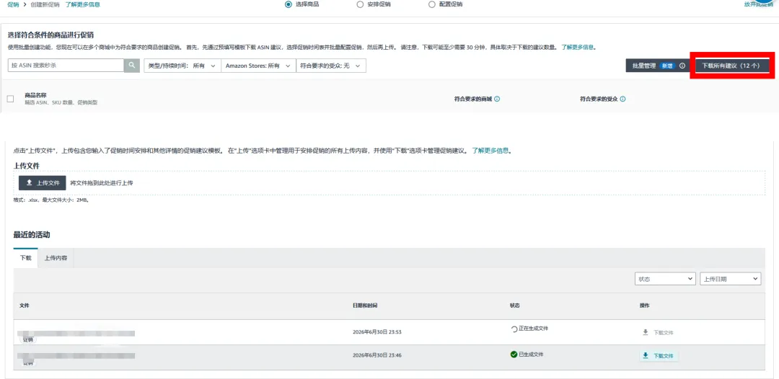Click the ASIN search magnifier button
The image size is (779, 379).
(132, 66)
